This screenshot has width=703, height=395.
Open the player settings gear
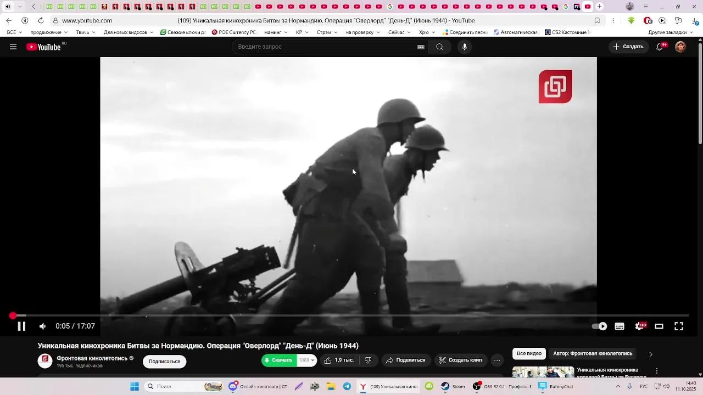click(x=640, y=326)
